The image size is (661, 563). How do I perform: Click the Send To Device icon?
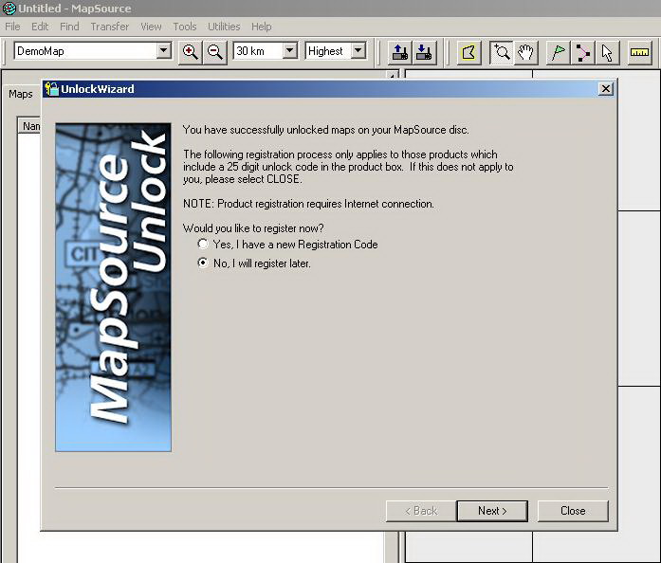[399, 52]
